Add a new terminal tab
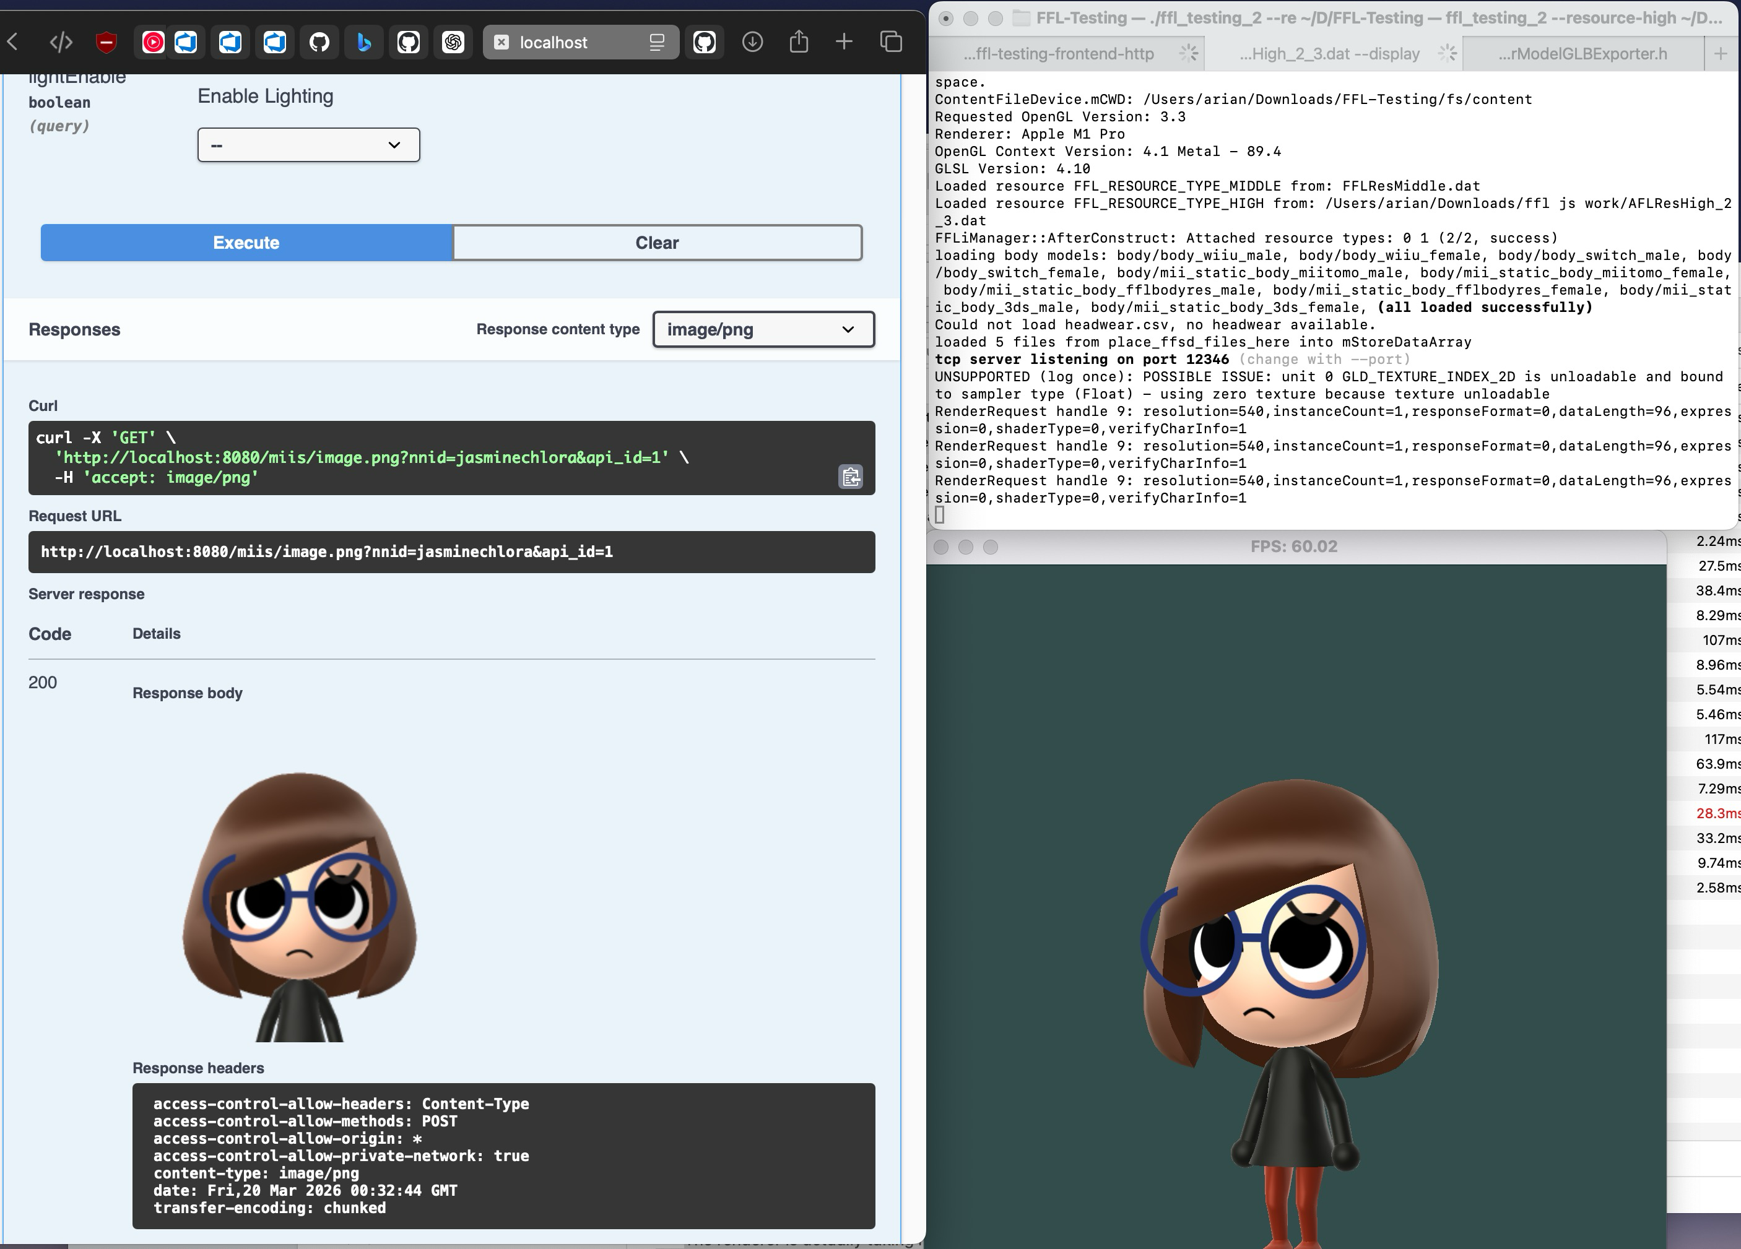Image resolution: width=1741 pixels, height=1249 pixels. tap(1721, 54)
